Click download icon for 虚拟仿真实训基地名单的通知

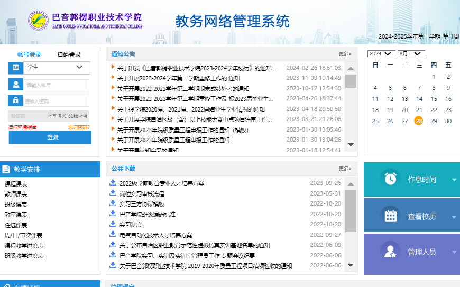click(x=113, y=244)
